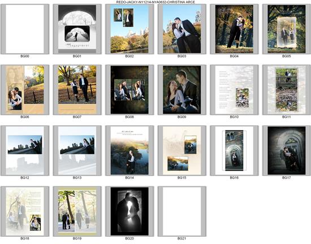This screenshot has width=311, height=244.
Task: Select BG05 framed couple in park thumbnail
Action: coord(287,29)
